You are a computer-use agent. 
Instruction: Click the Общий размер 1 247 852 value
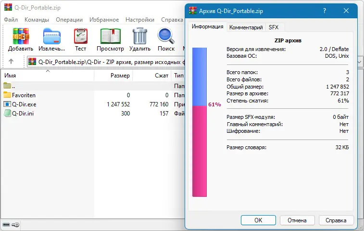[338, 87]
